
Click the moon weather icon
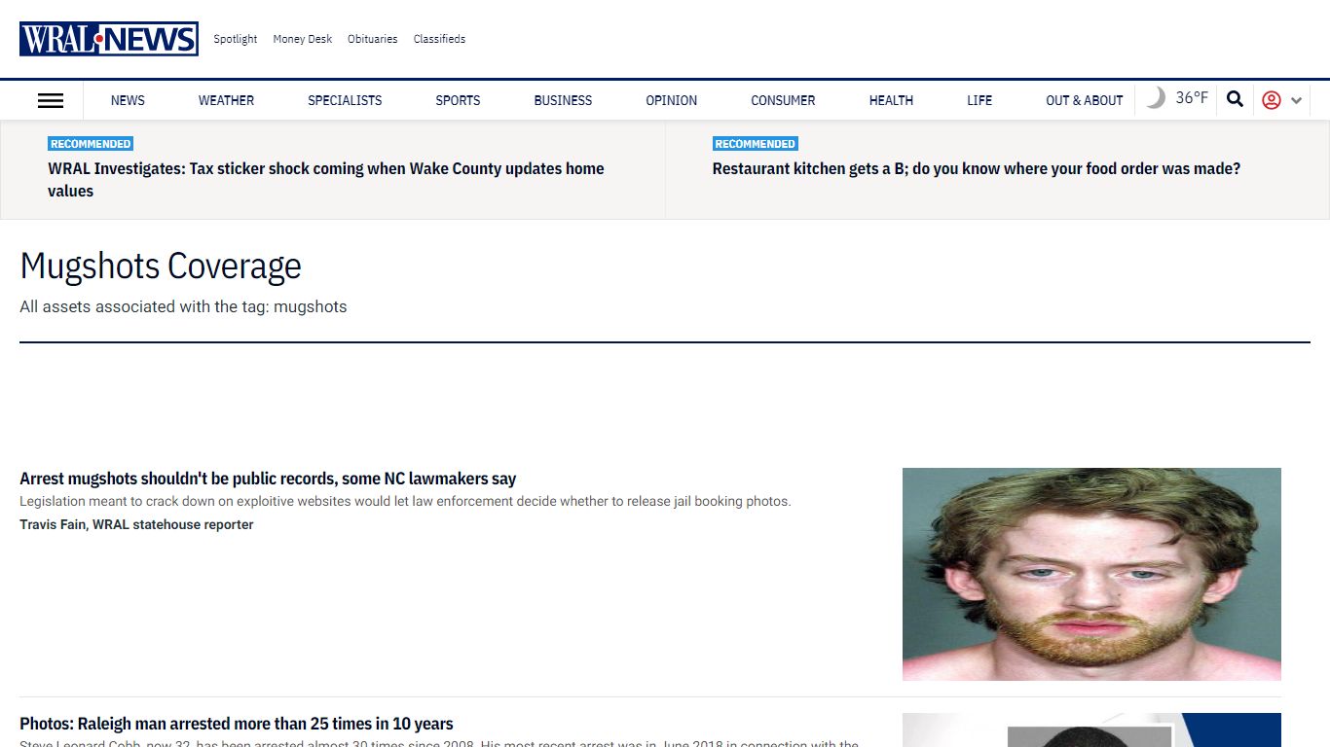coord(1158,97)
